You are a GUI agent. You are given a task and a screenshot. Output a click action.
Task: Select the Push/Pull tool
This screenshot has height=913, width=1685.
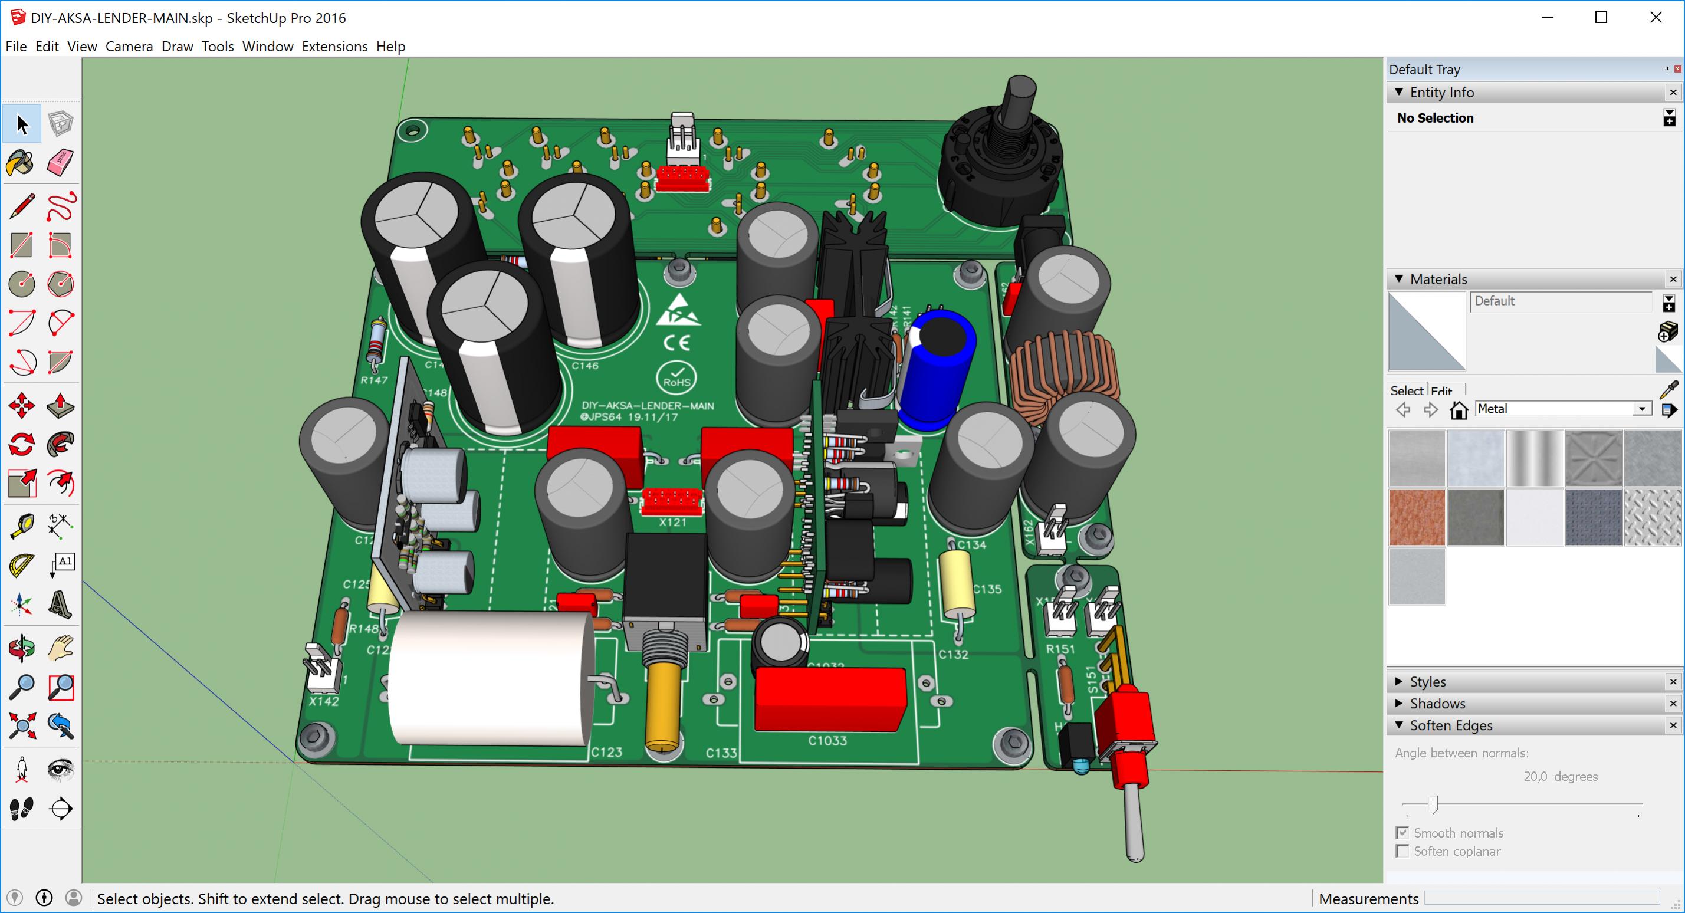tap(61, 406)
